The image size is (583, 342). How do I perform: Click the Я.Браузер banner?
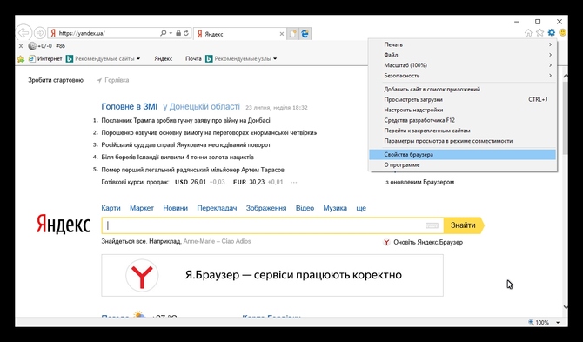(x=272, y=276)
